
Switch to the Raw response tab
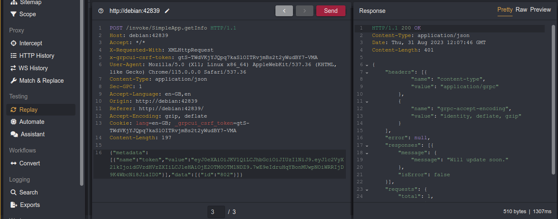(x=521, y=10)
